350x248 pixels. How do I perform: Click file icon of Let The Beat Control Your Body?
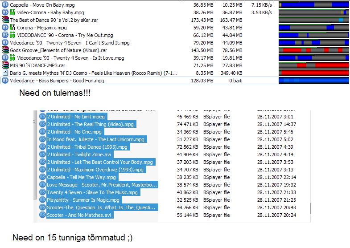[42, 162]
